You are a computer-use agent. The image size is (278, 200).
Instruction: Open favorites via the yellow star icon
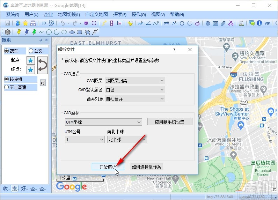coord(25,23)
